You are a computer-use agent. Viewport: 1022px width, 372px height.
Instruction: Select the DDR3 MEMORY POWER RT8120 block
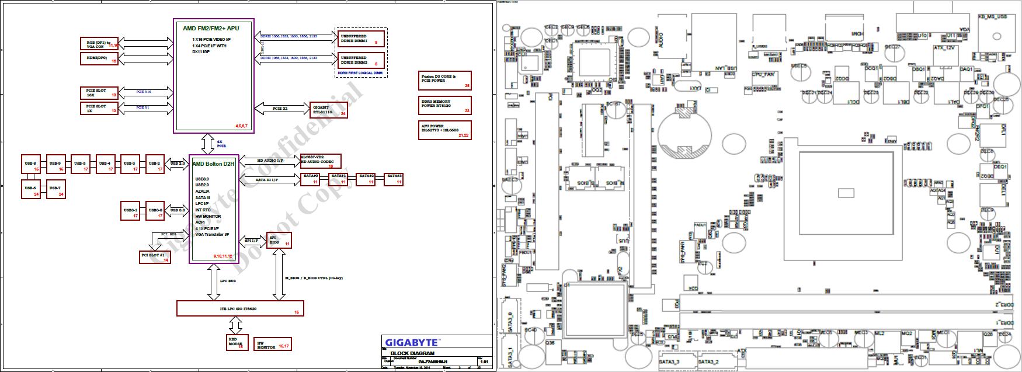(445, 105)
